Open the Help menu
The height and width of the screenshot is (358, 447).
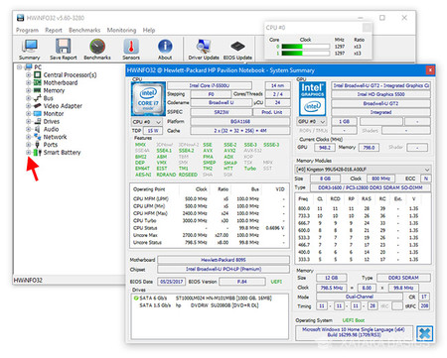149,30
